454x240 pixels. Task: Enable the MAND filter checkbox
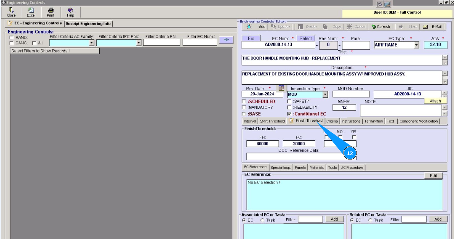tap(11, 38)
